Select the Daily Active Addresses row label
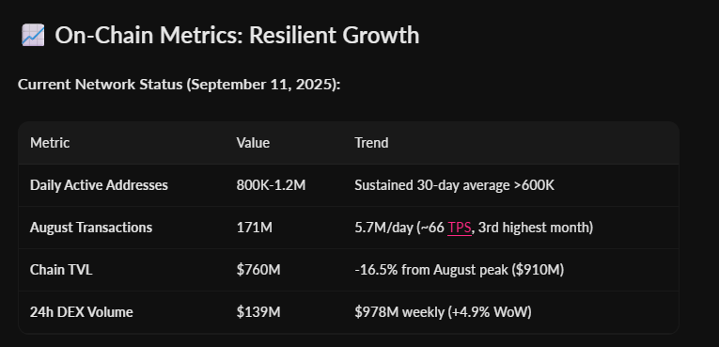 coord(99,185)
